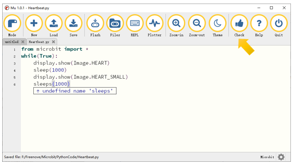The image size is (294, 164).
Task: Save the current script
Action: 74,23
